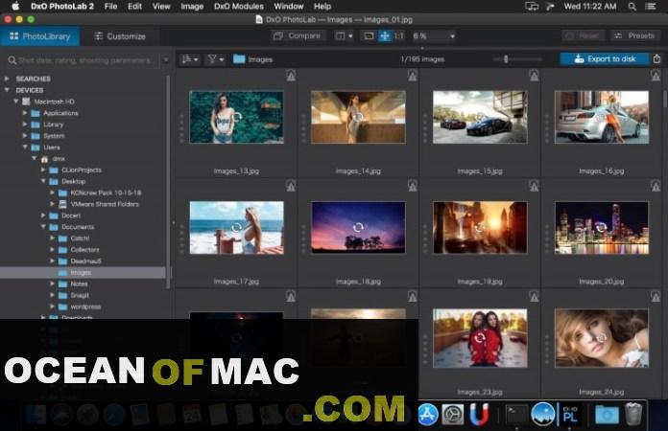Select the Deadmau5 folder in tree

tap(85, 261)
